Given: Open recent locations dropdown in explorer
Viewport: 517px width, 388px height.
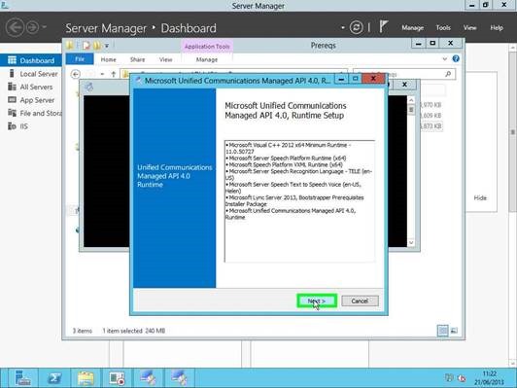Looking at the screenshot, I should [x=103, y=74].
